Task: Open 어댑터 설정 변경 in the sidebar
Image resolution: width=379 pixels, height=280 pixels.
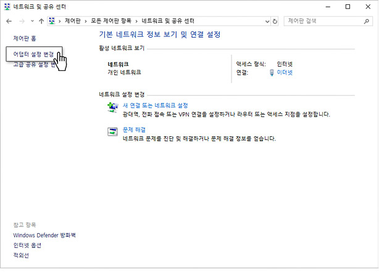Action: [33, 54]
